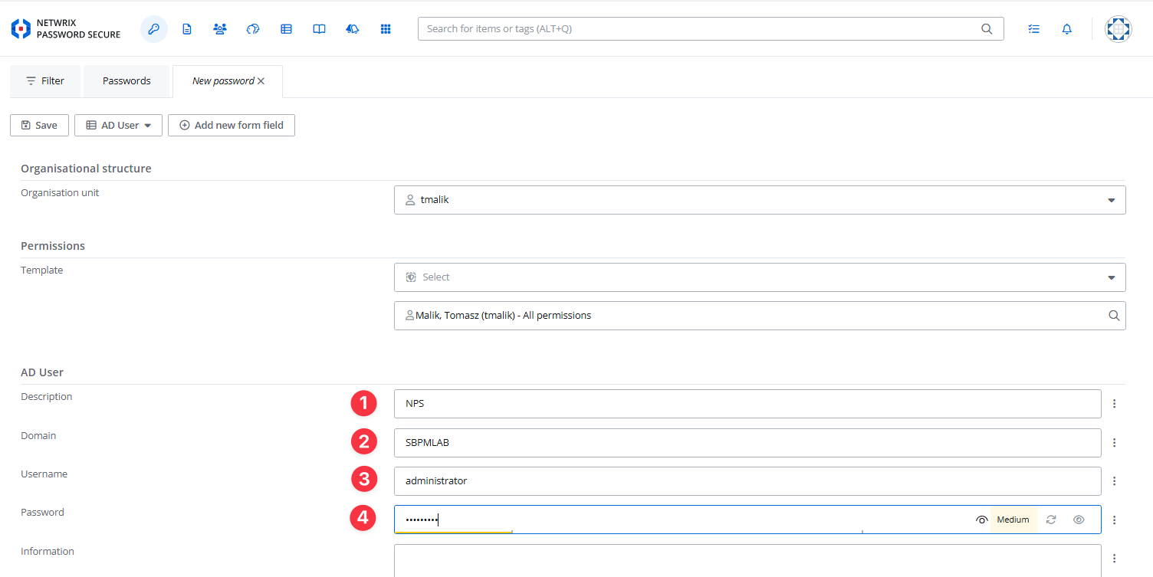Click the Save button
This screenshot has height=577, width=1153.
(x=39, y=126)
